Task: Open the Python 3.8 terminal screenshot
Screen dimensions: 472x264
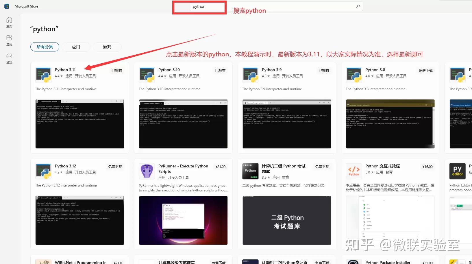Action: (x=390, y=124)
